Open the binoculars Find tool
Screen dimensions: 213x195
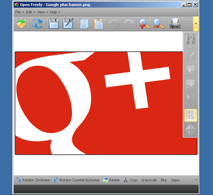click(191, 39)
